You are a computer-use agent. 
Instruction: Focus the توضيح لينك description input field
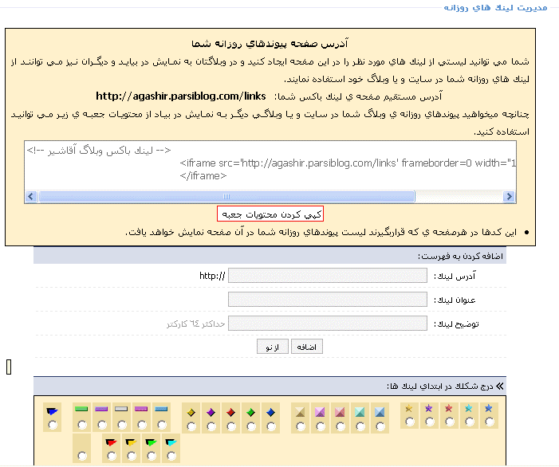328,324
